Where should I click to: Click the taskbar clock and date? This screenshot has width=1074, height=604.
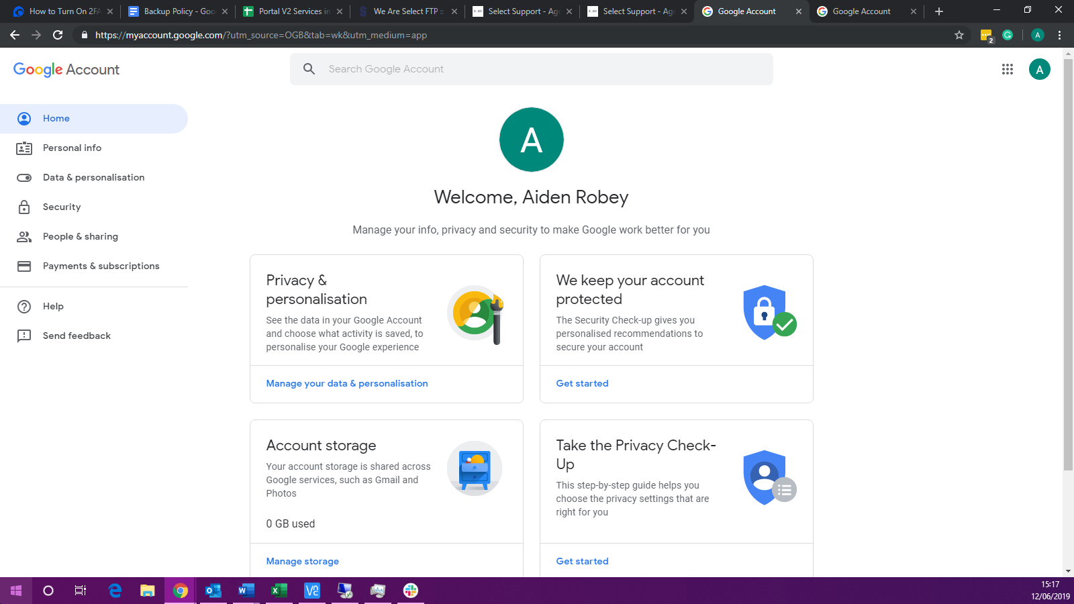pos(1051,591)
